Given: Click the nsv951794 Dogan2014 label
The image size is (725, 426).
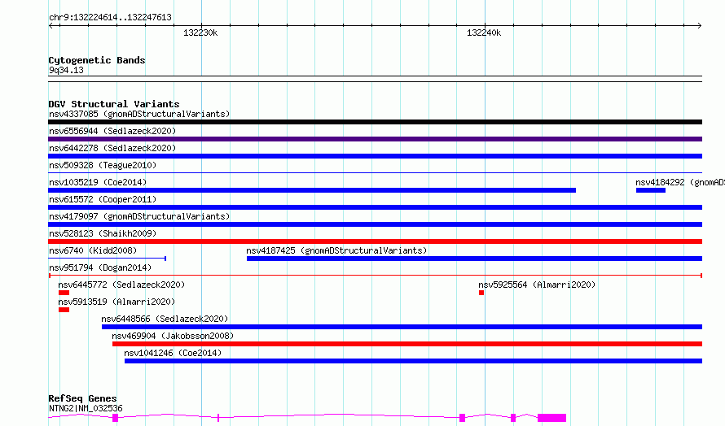Looking at the screenshot, I should [x=100, y=267].
